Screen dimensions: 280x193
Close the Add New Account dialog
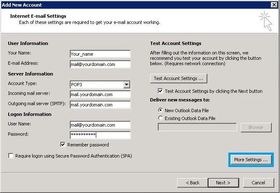coord(274,5)
